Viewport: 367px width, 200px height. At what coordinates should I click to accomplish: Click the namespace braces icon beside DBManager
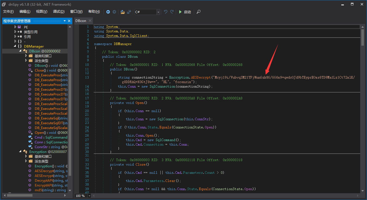pos(19,46)
